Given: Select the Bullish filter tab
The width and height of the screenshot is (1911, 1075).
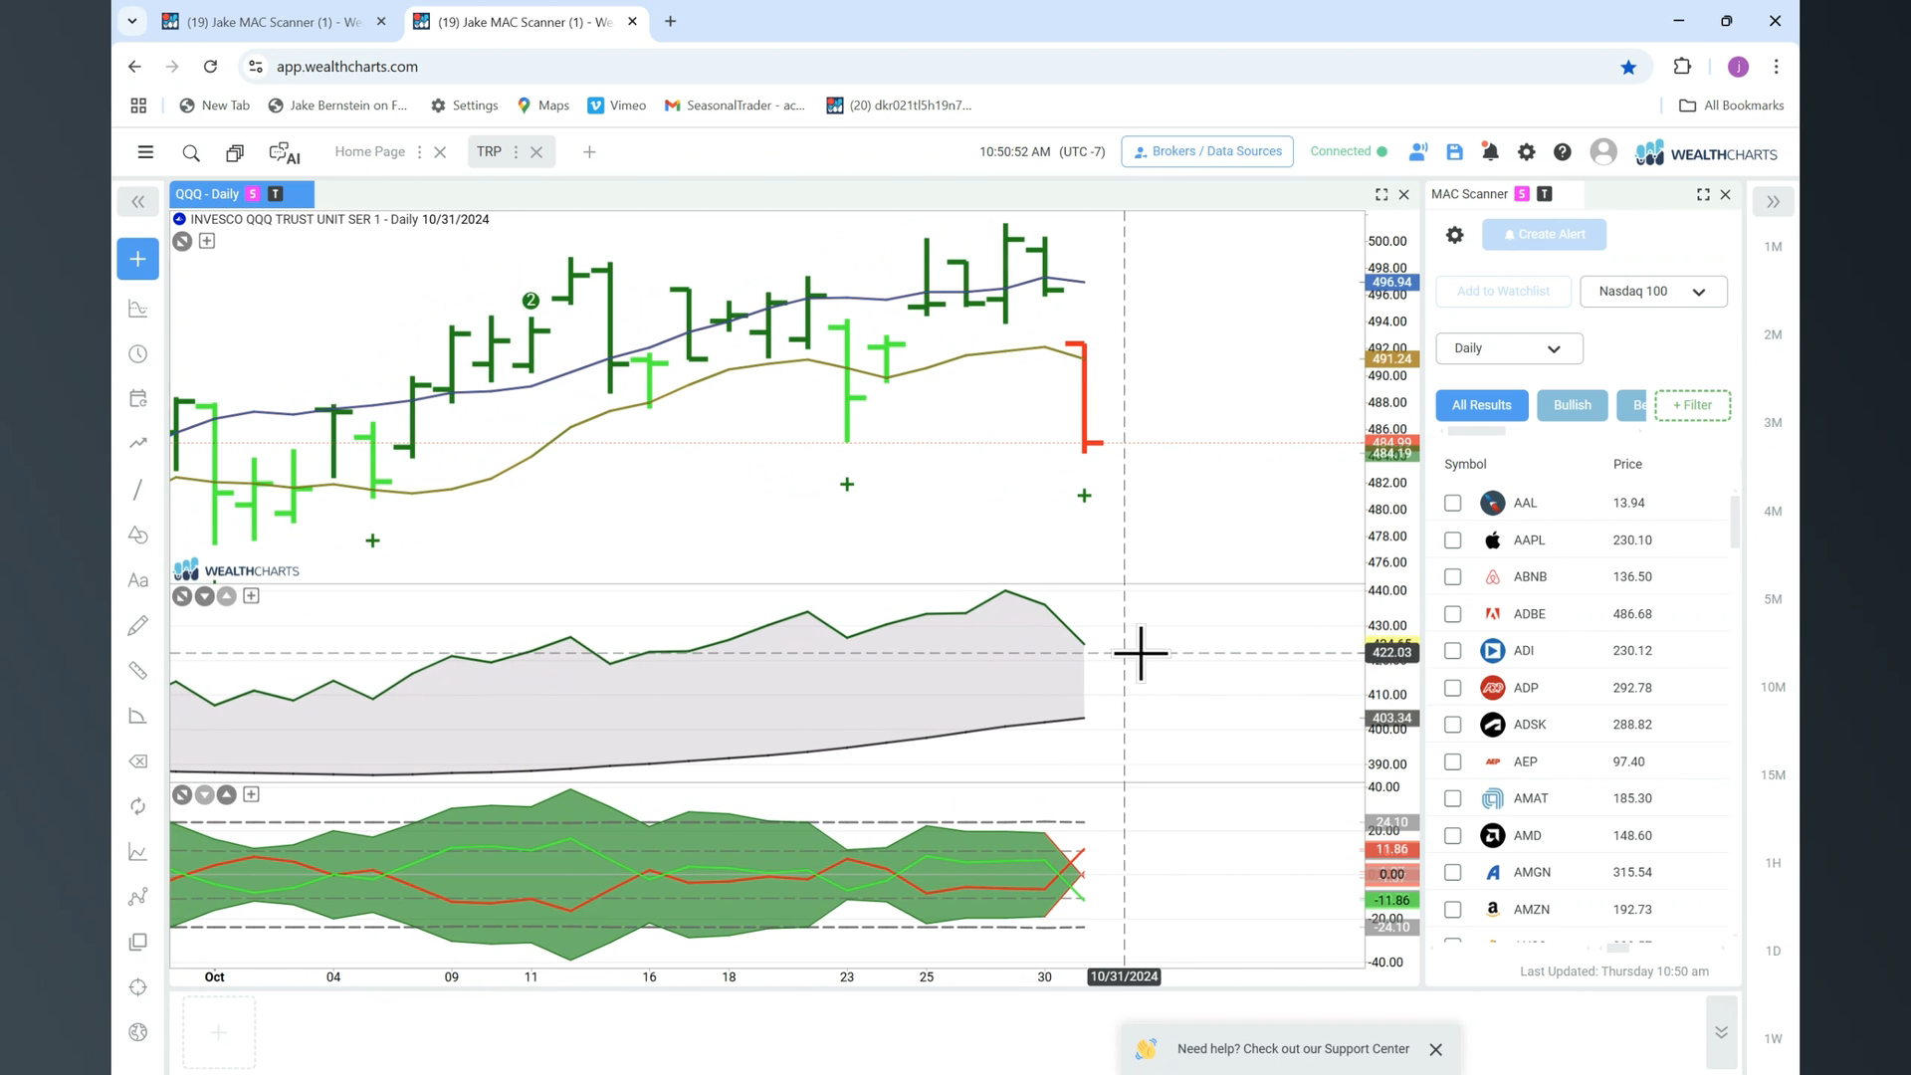Looking at the screenshot, I should point(1572,405).
